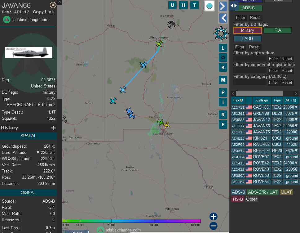View the T-6 Texan aircraft photo thumbnail
The width and height of the screenshot is (300, 233).
click(x=29, y=52)
